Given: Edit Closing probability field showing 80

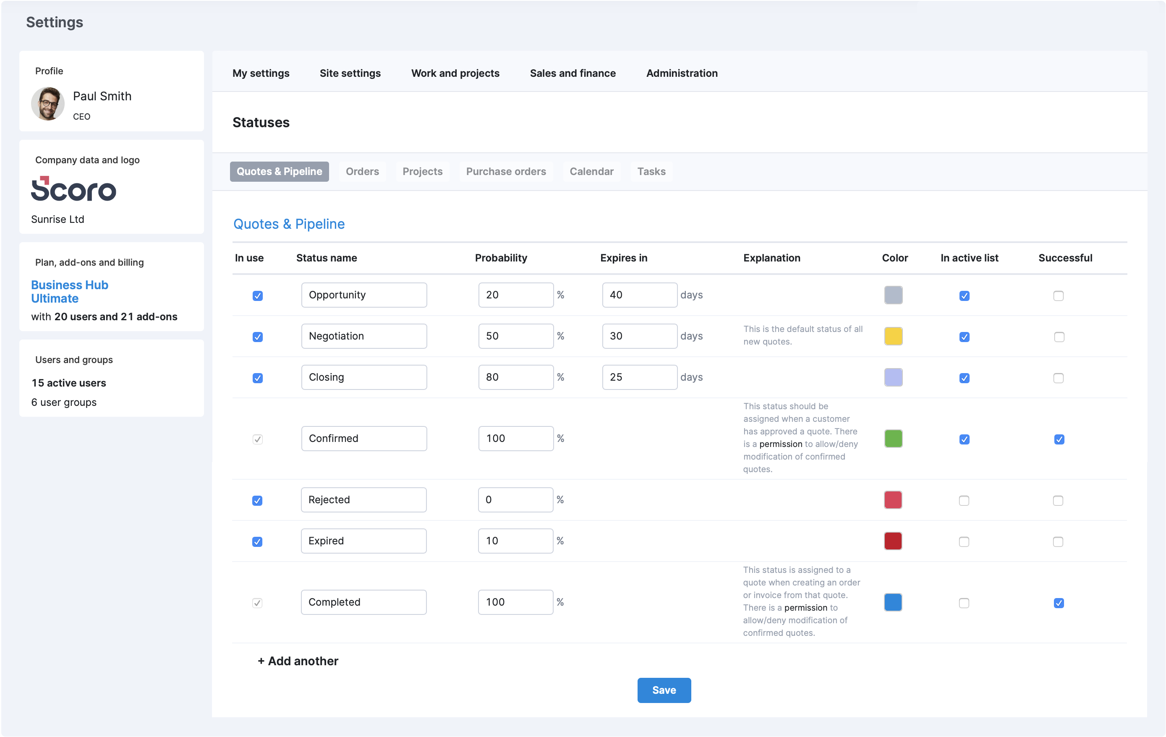Looking at the screenshot, I should pos(516,377).
